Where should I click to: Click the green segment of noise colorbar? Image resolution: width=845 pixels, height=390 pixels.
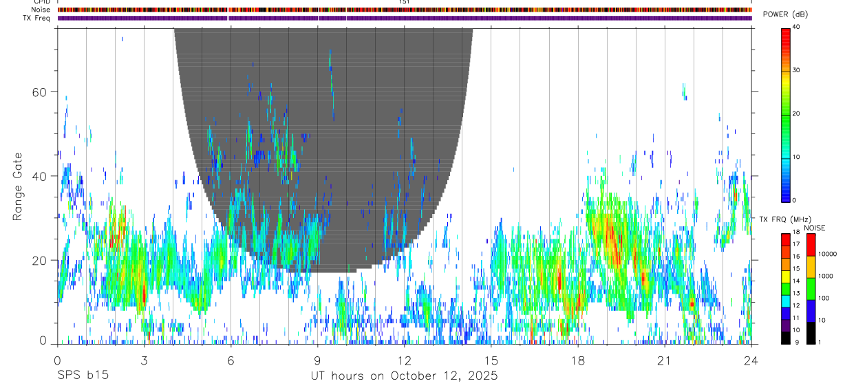pos(811,289)
